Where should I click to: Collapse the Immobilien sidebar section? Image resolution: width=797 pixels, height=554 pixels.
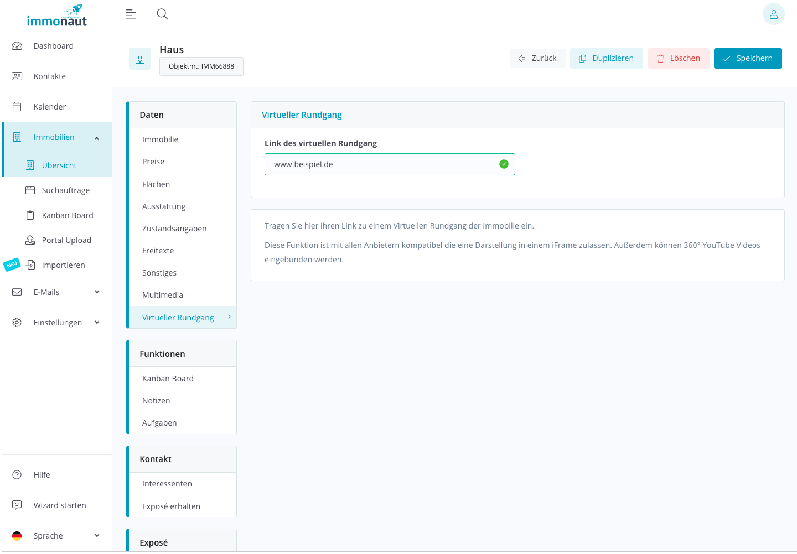(x=97, y=138)
